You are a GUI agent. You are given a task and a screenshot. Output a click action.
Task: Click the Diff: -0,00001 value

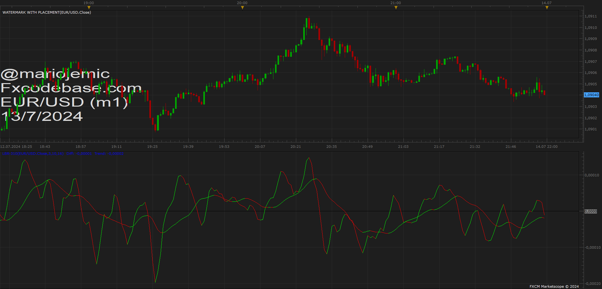pyautogui.click(x=79, y=154)
